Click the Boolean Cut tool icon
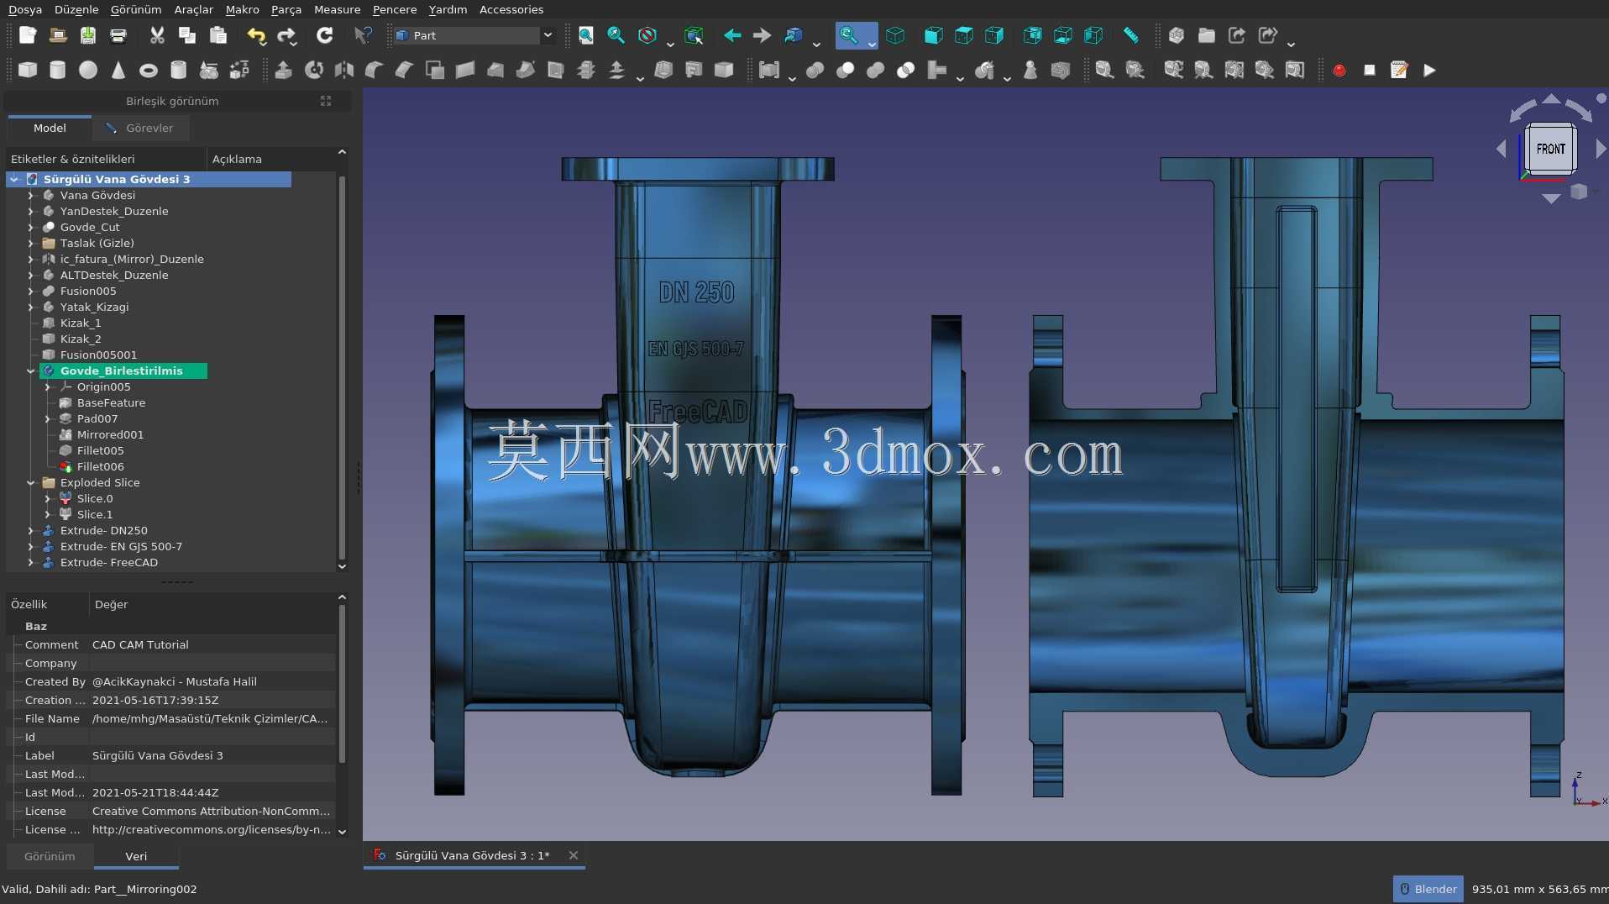Image resolution: width=1609 pixels, height=904 pixels. pos(846,70)
